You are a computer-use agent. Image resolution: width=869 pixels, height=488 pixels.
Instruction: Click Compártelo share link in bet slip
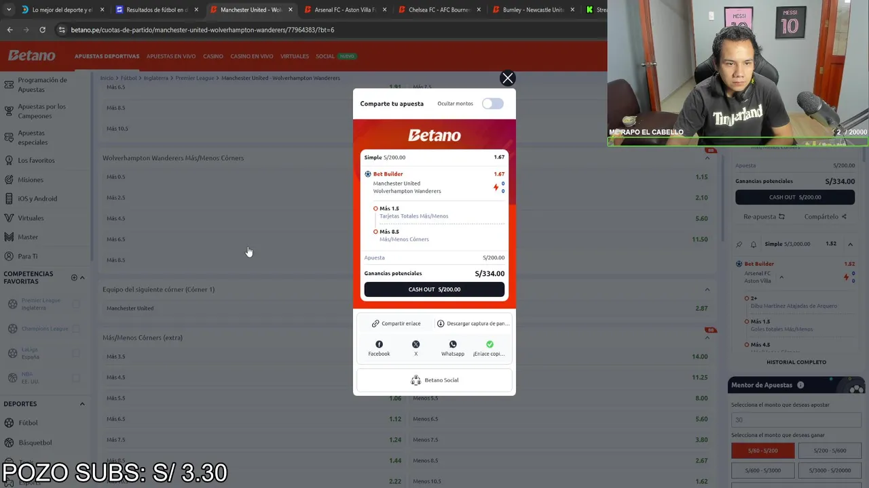pyautogui.click(x=825, y=217)
